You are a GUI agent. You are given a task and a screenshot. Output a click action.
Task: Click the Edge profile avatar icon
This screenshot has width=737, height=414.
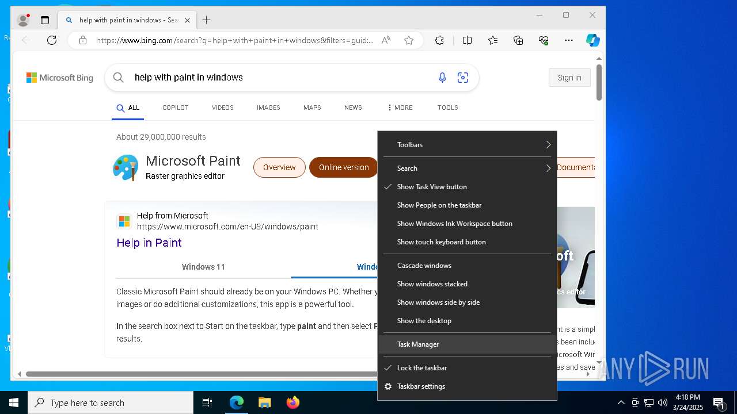point(24,20)
